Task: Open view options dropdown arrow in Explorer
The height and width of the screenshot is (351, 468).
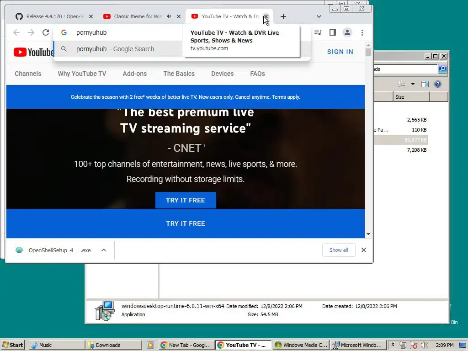Action: coord(413,84)
